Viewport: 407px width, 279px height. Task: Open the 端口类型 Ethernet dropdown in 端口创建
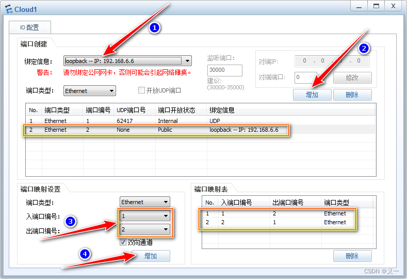pos(90,91)
